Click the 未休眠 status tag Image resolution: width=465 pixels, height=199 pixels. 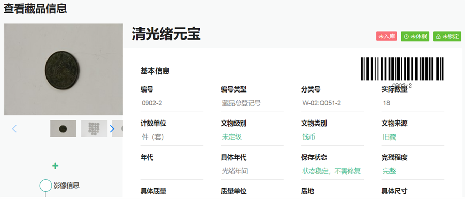[x=415, y=36]
